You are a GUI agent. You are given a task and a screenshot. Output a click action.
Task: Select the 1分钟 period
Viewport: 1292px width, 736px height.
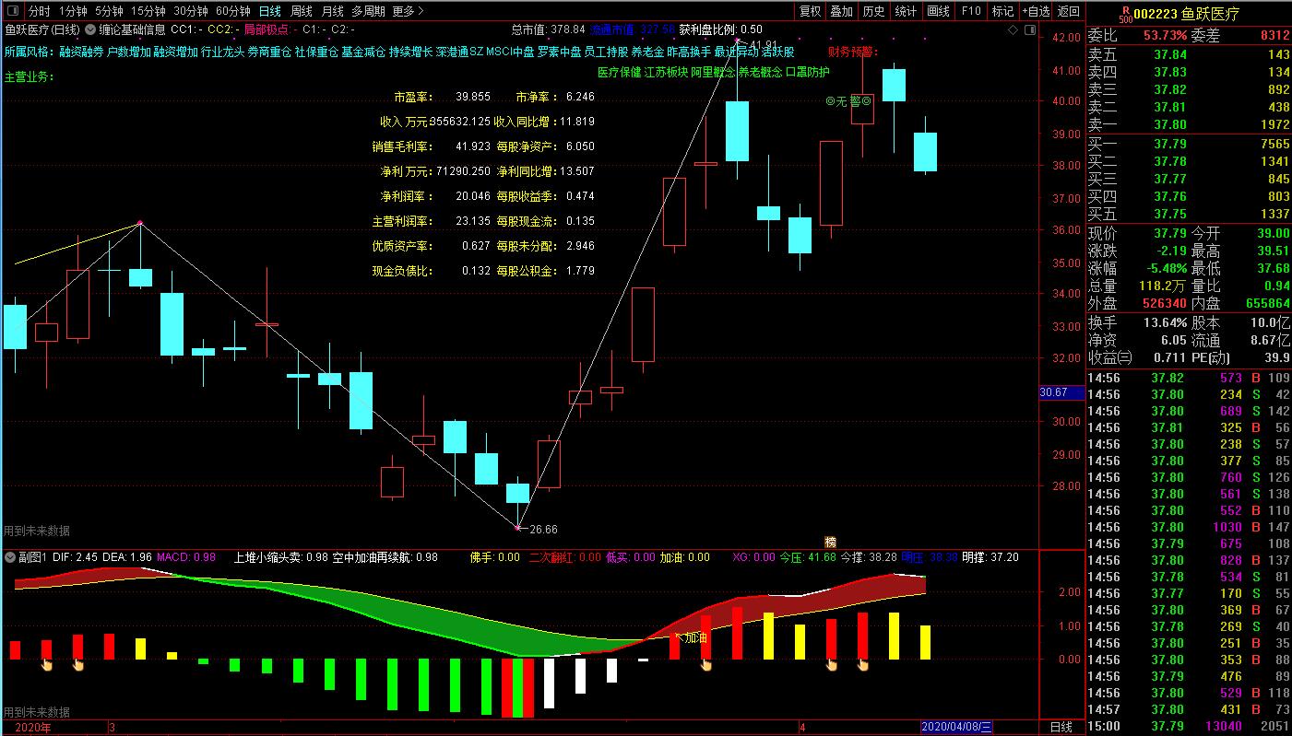point(73,11)
